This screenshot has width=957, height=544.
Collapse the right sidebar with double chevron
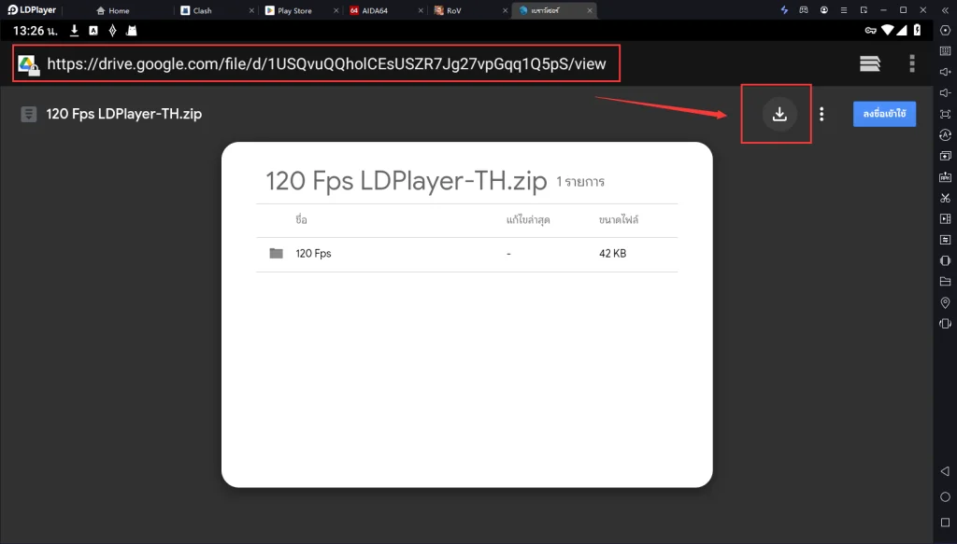[946, 9]
